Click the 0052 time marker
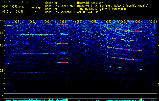 tap(33, 22)
